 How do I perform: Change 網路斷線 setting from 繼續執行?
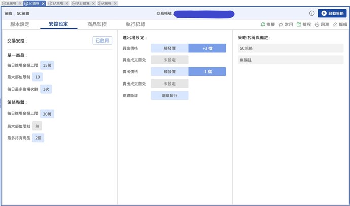click(169, 95)
